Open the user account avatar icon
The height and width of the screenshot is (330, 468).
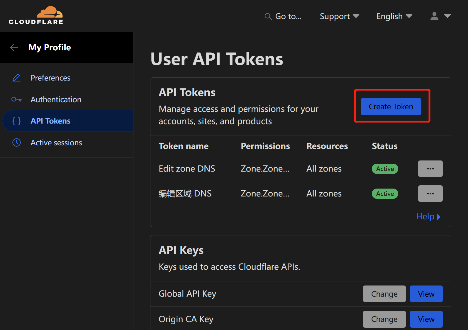pyautogui.click(x=434, y=16)
